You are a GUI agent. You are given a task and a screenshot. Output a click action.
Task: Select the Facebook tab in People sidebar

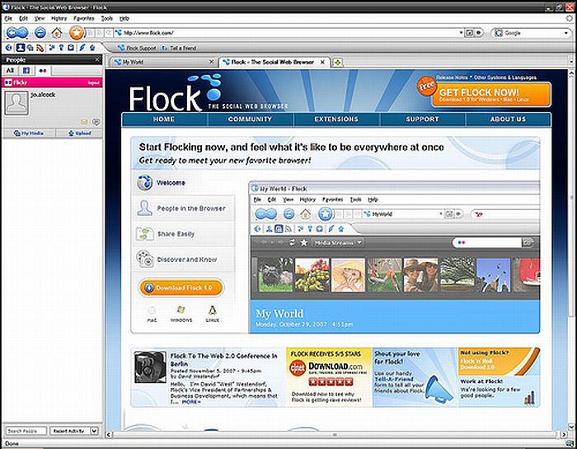point(26,71)
